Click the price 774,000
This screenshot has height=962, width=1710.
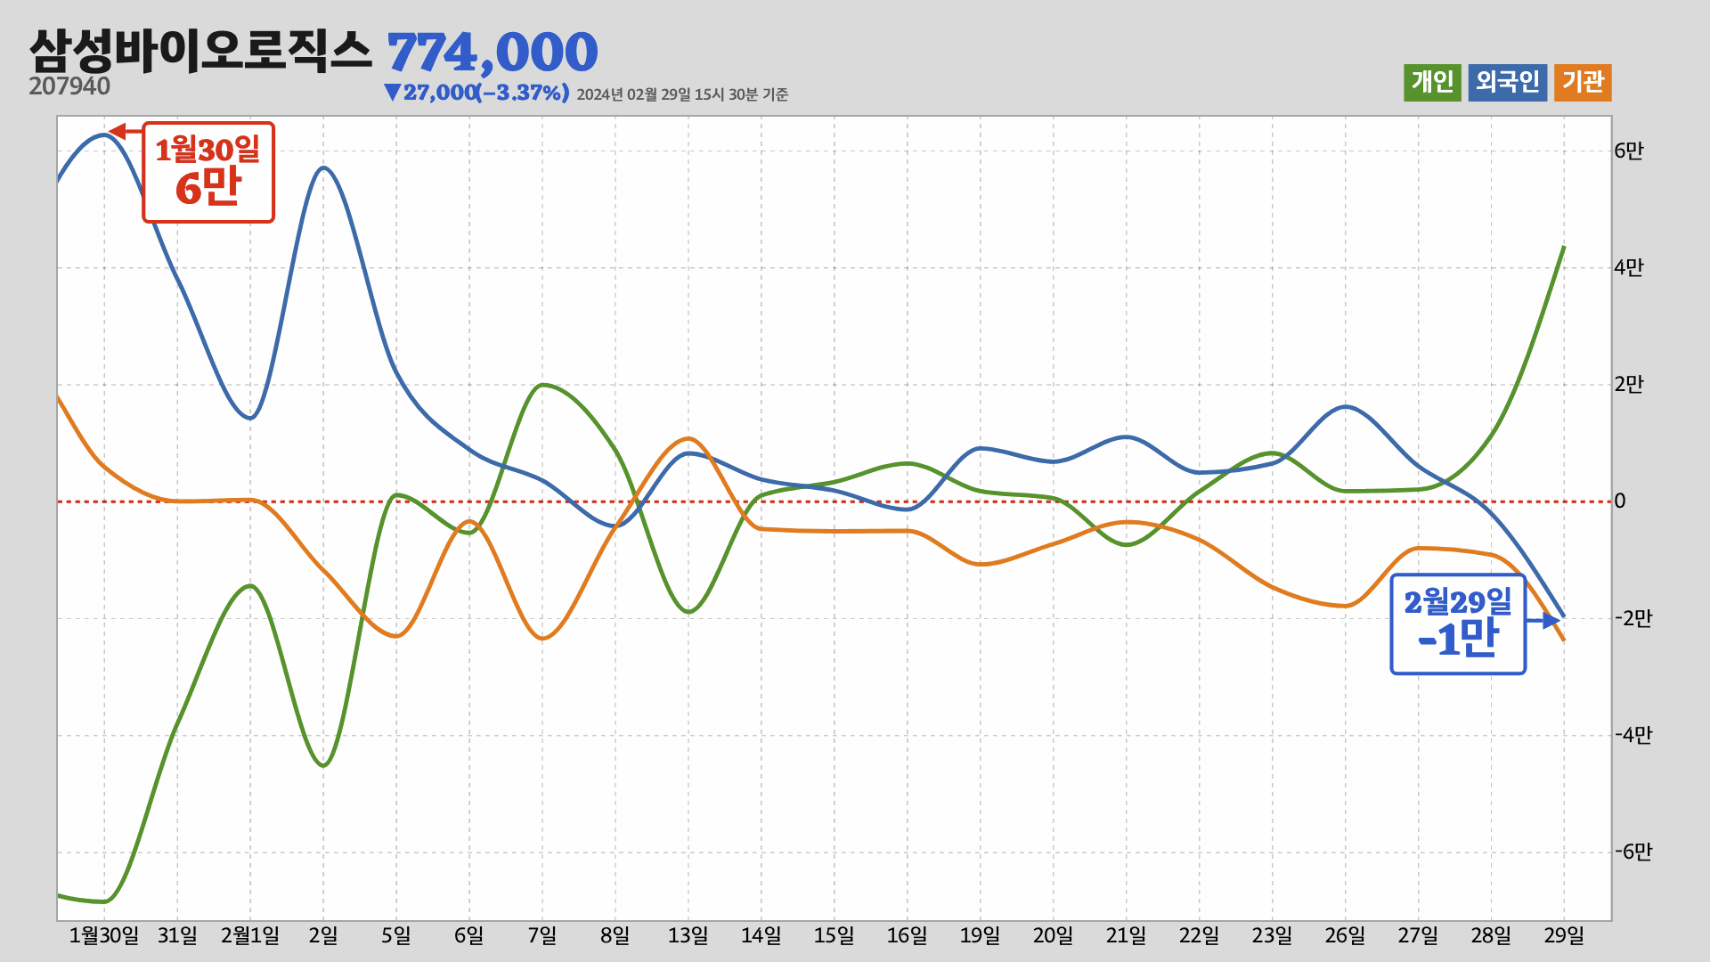[x=493, y=53]
